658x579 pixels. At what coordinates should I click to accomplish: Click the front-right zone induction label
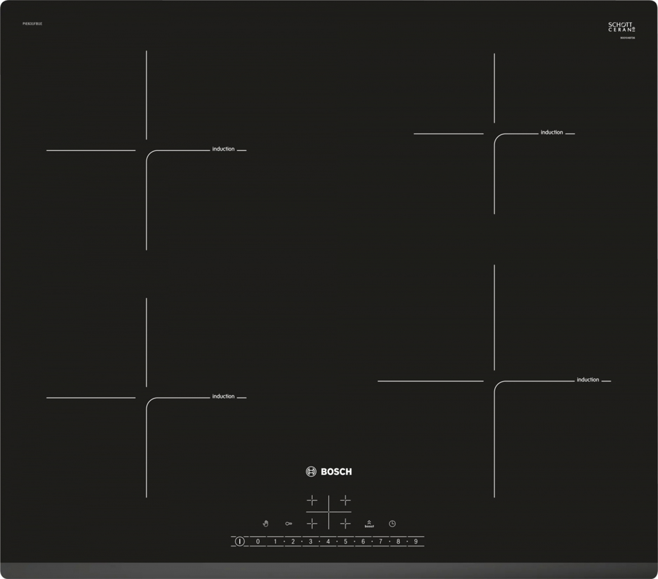(x=588, y=380)
